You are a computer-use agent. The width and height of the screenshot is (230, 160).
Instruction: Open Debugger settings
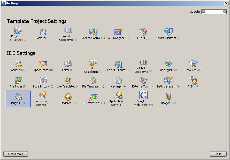click(168, 66)
